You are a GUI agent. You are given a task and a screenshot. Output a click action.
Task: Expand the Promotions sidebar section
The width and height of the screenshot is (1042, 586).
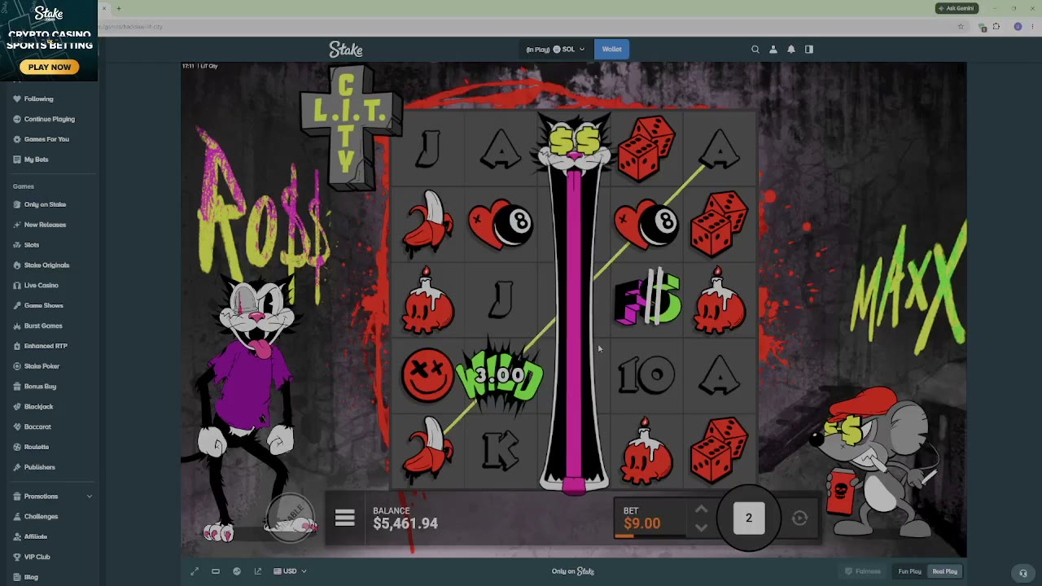click(x=53, y=496)
